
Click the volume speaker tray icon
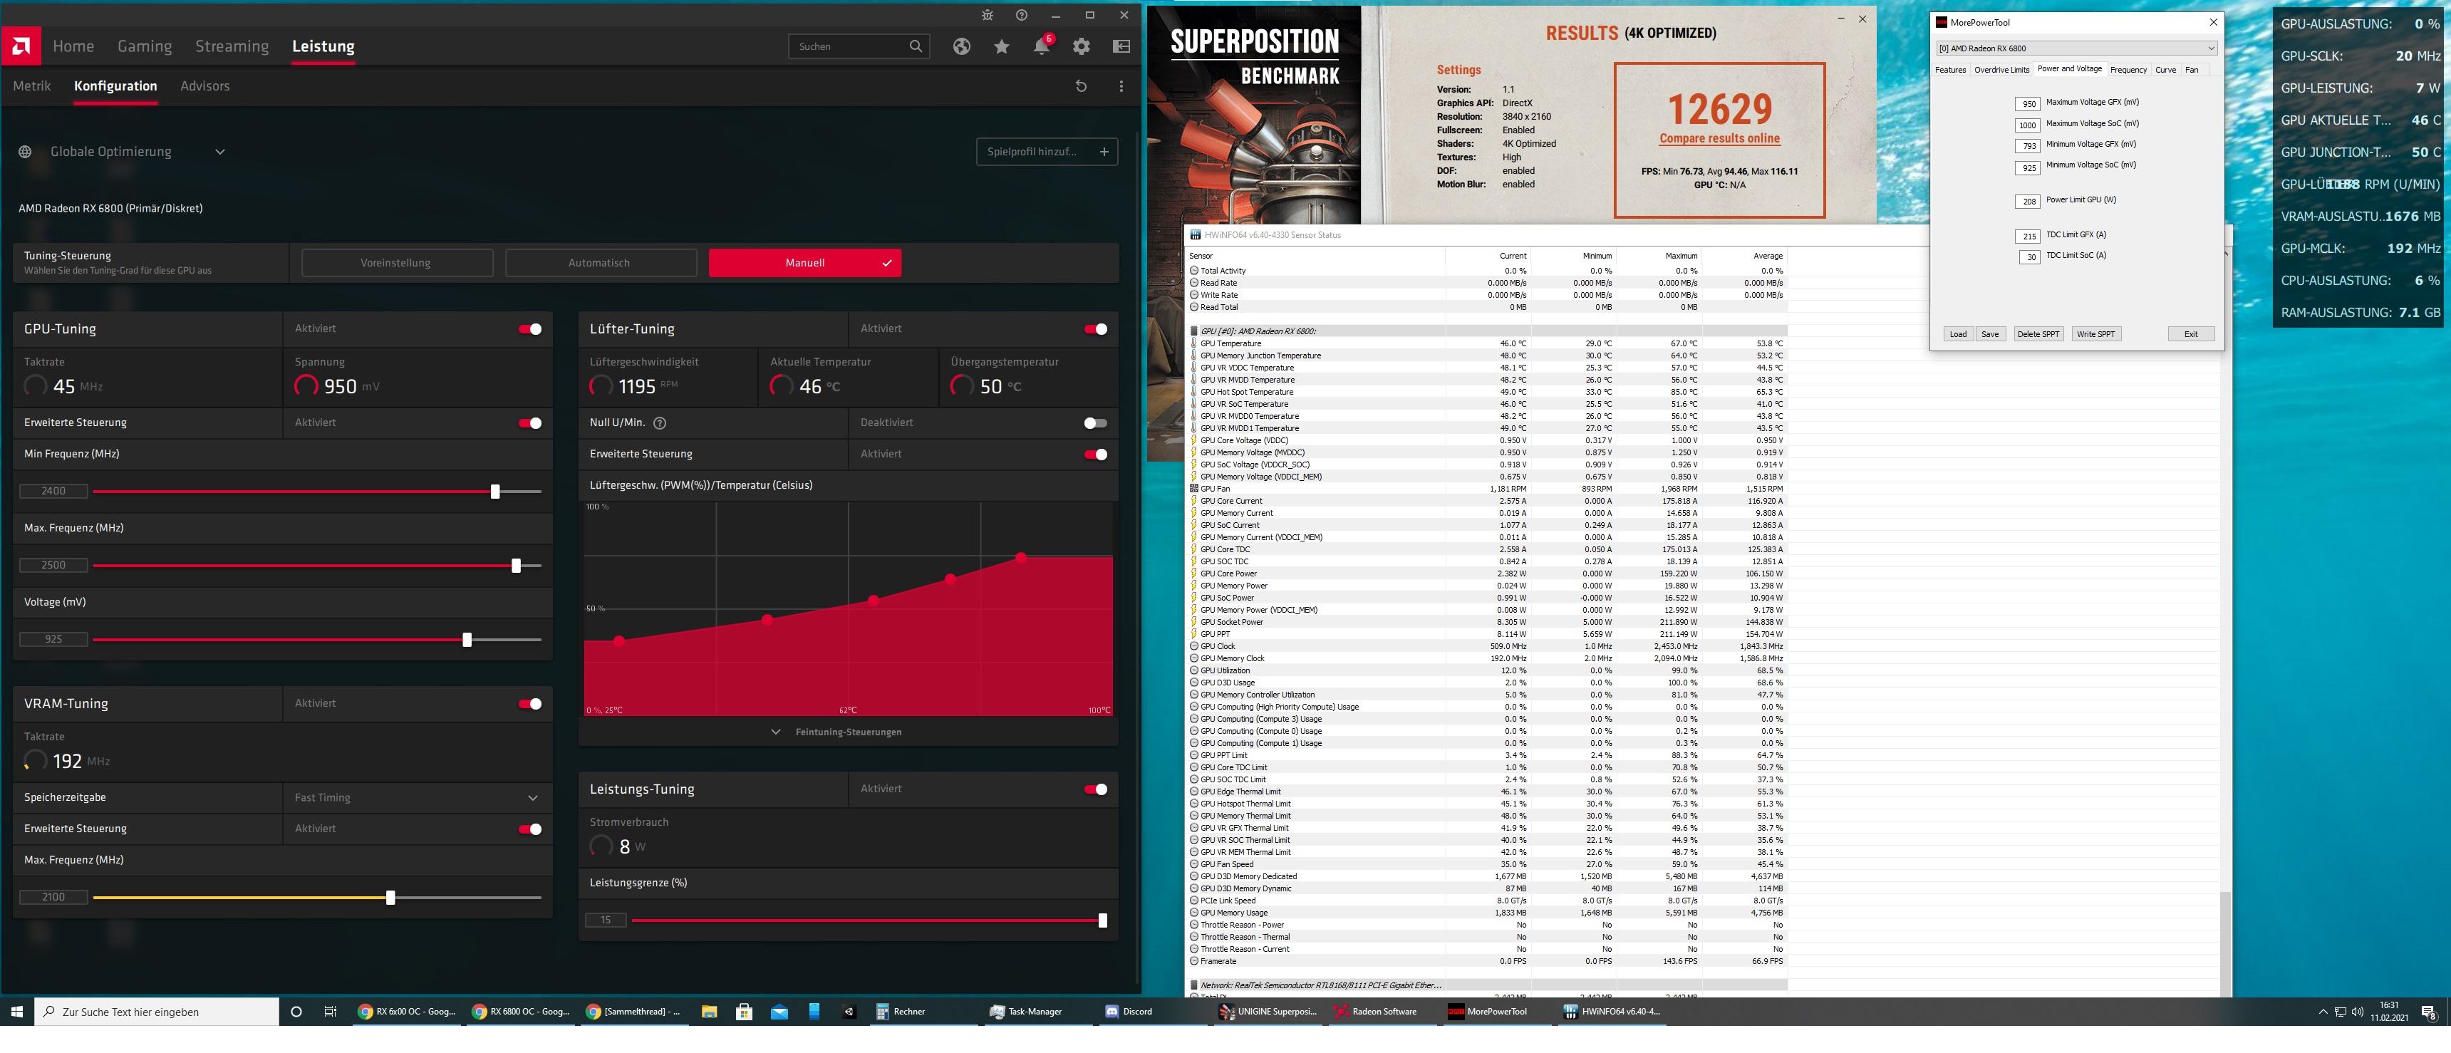coord(2357,1011)
